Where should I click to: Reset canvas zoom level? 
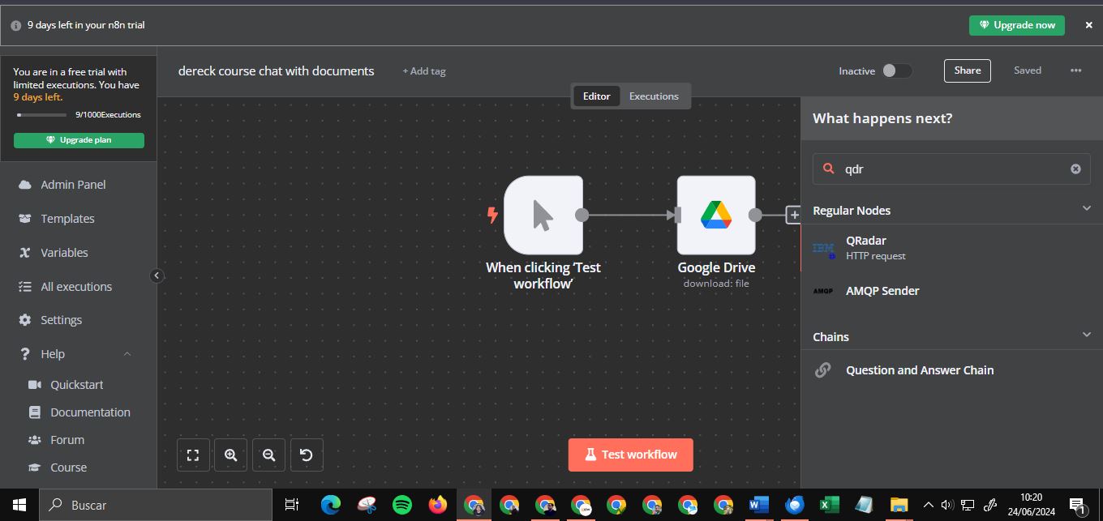point(307,455)
